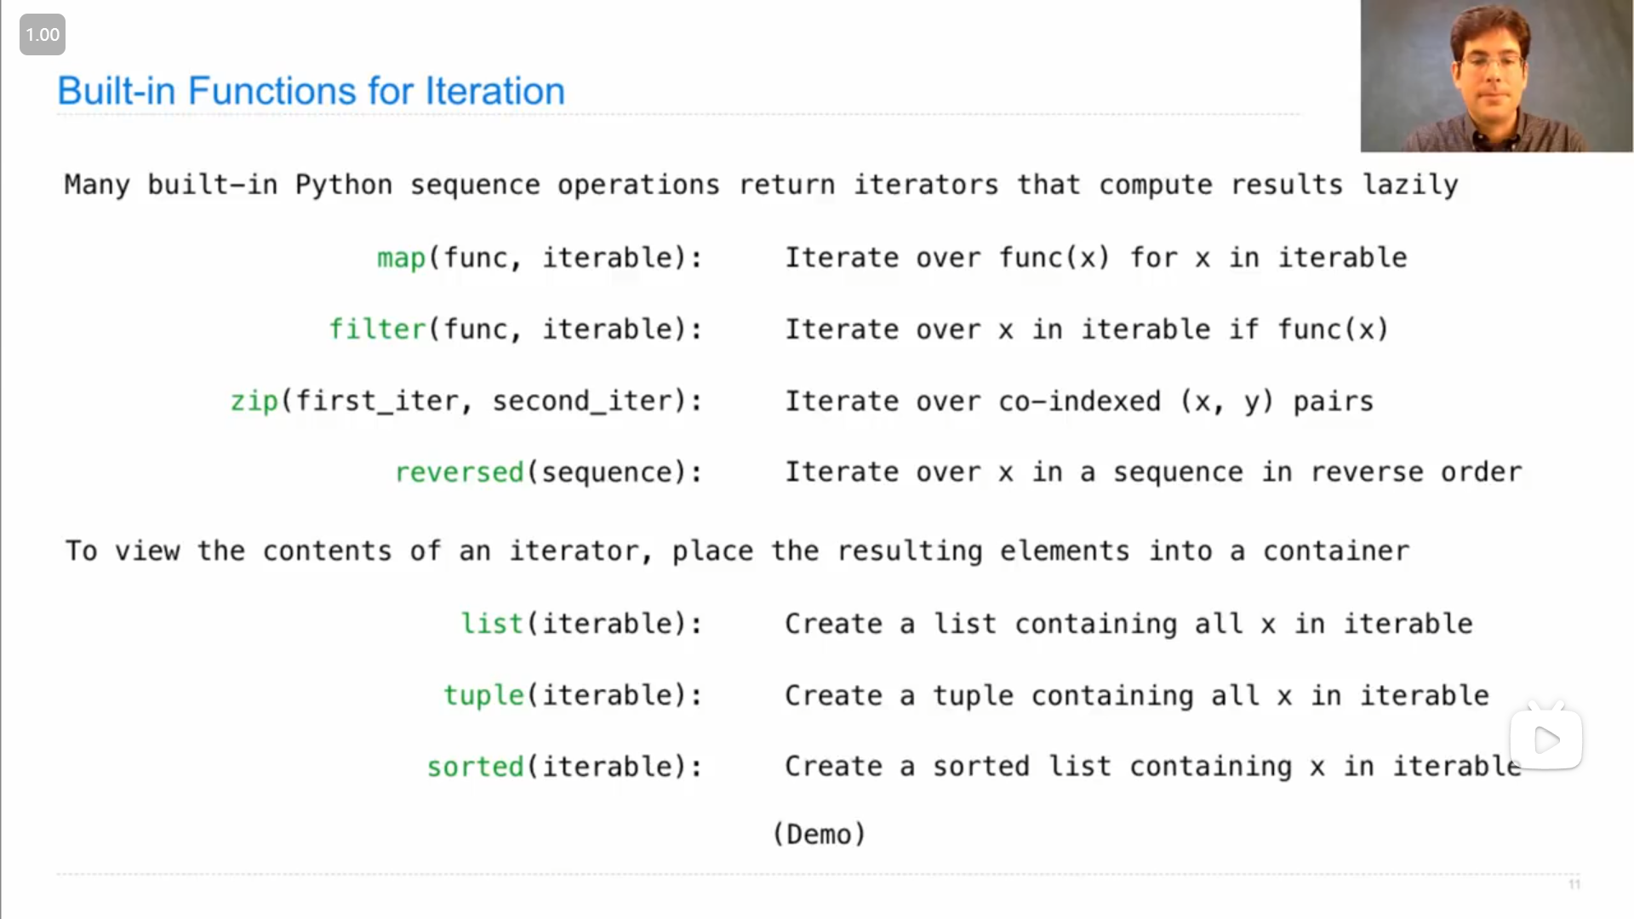Click the green 'sorted' function name

click(x=475, y=766)
